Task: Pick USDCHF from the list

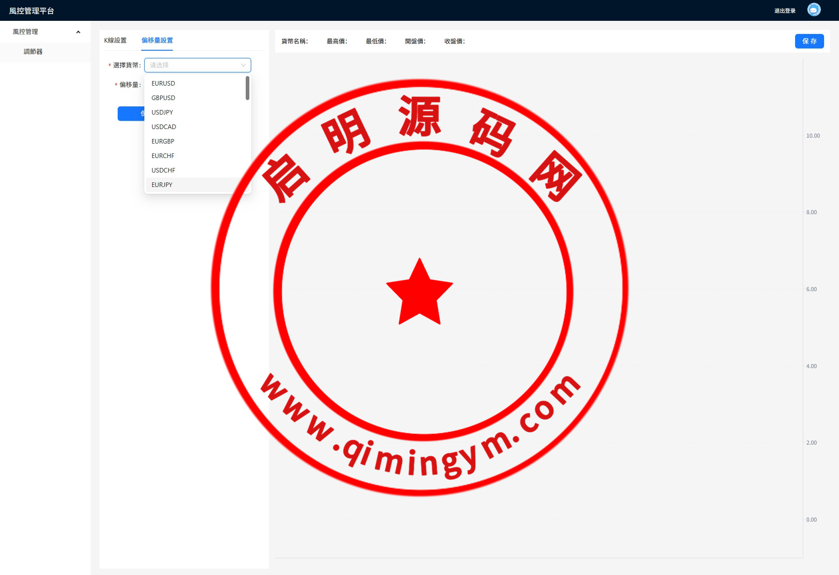Action: click(x=163, y=170)
